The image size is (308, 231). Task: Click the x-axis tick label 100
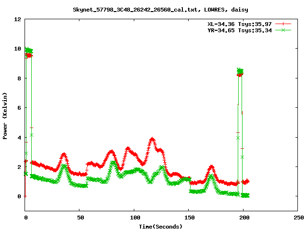135,218
